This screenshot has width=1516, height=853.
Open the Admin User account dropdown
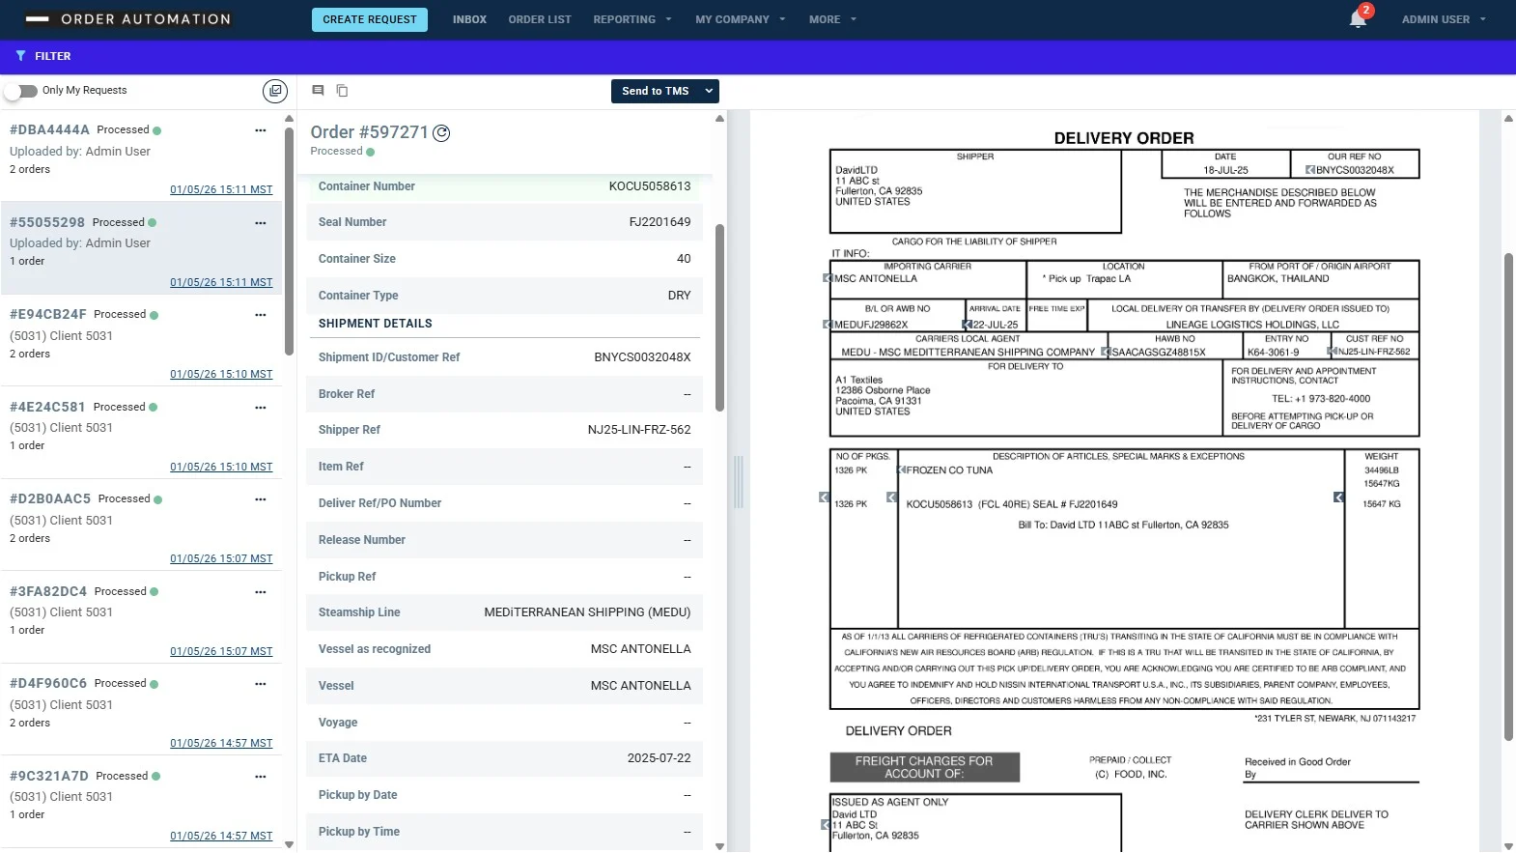click(x=1444, y=19)
